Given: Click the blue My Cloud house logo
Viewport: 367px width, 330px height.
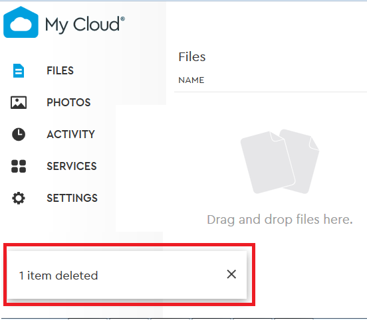Looking at the screenshot, I should [21, 22].
